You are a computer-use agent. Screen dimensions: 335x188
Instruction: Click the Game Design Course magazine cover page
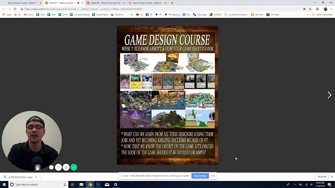pos(167,95)
